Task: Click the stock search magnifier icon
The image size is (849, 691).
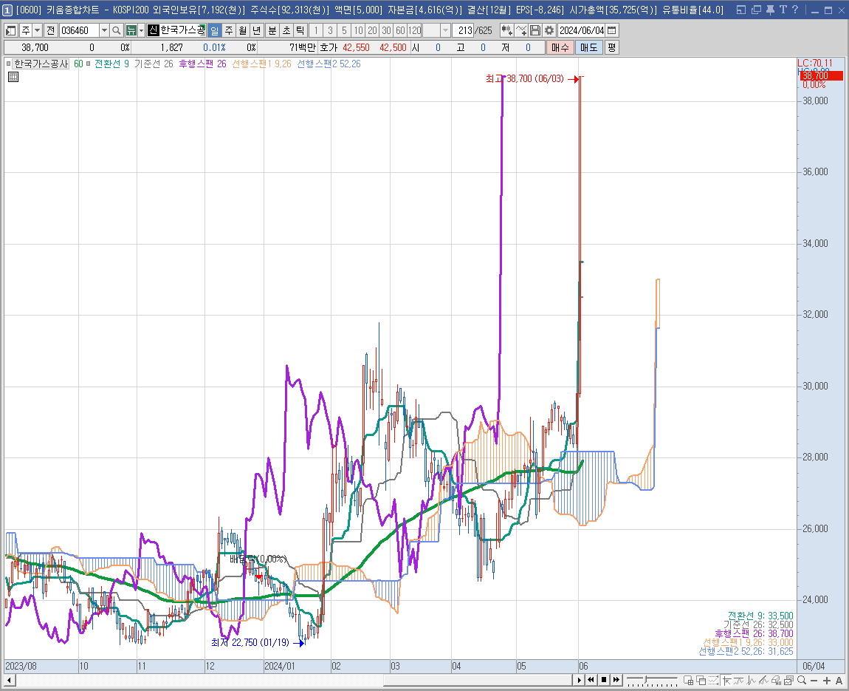Action: click(x=116, y=30)
